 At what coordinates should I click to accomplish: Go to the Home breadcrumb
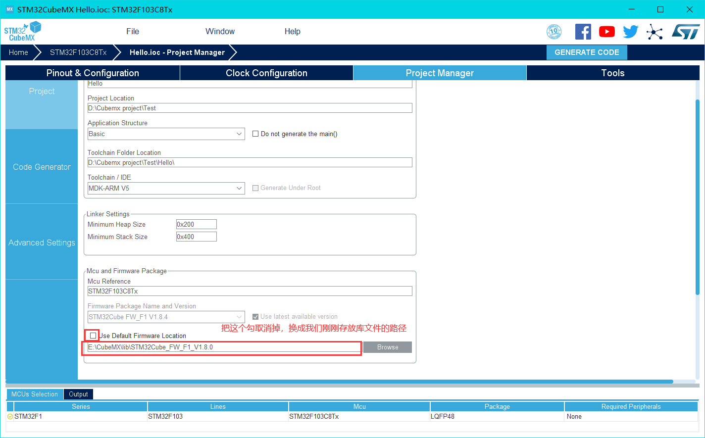pyautogui.click(x=18, y=52)
